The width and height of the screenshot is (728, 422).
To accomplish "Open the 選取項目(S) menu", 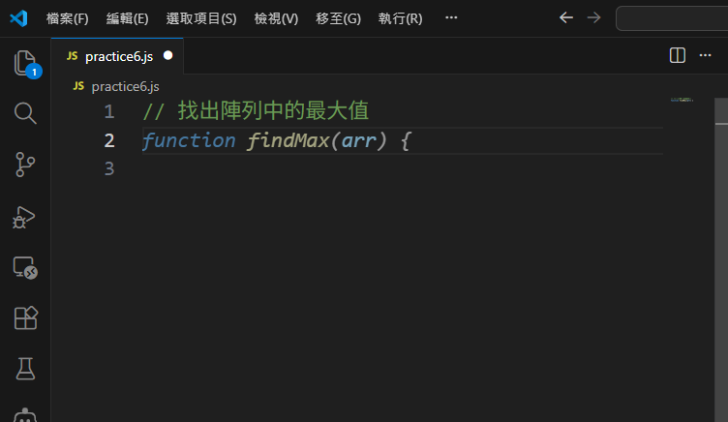I will pyautogui.click(x=201, y=18).
